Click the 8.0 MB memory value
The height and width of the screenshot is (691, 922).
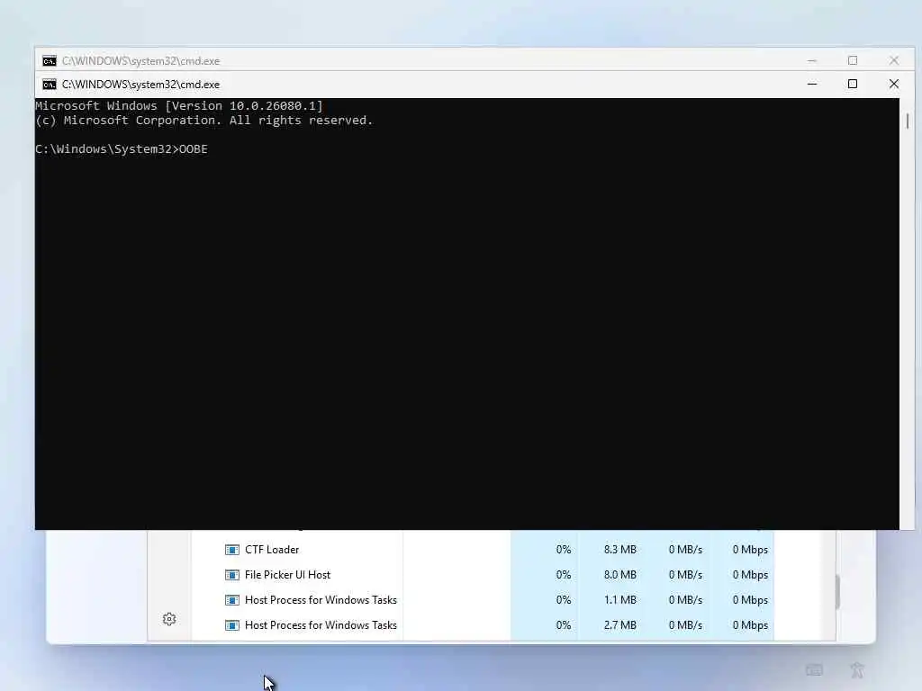pyautogui.click(x=619, y=575)
